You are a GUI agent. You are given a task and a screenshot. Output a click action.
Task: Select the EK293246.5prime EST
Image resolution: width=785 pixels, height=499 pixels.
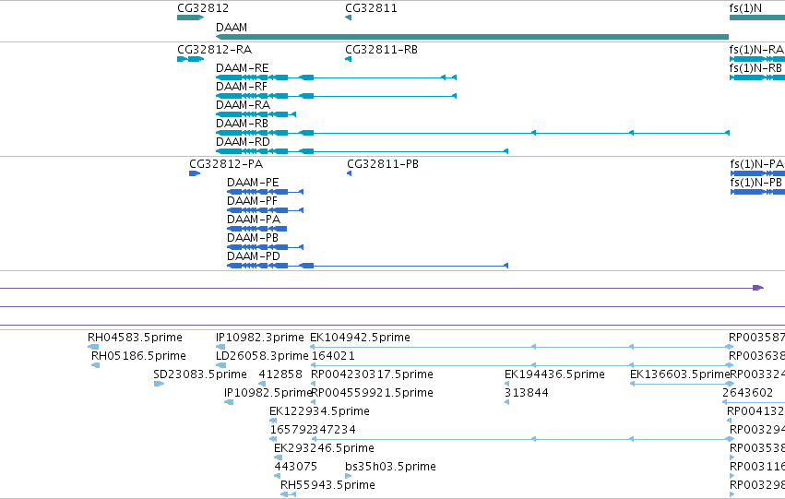(x=324, y=448)
